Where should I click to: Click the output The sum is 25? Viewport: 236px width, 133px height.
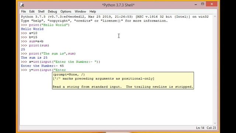pyautogui.click(x=34, y=58)
